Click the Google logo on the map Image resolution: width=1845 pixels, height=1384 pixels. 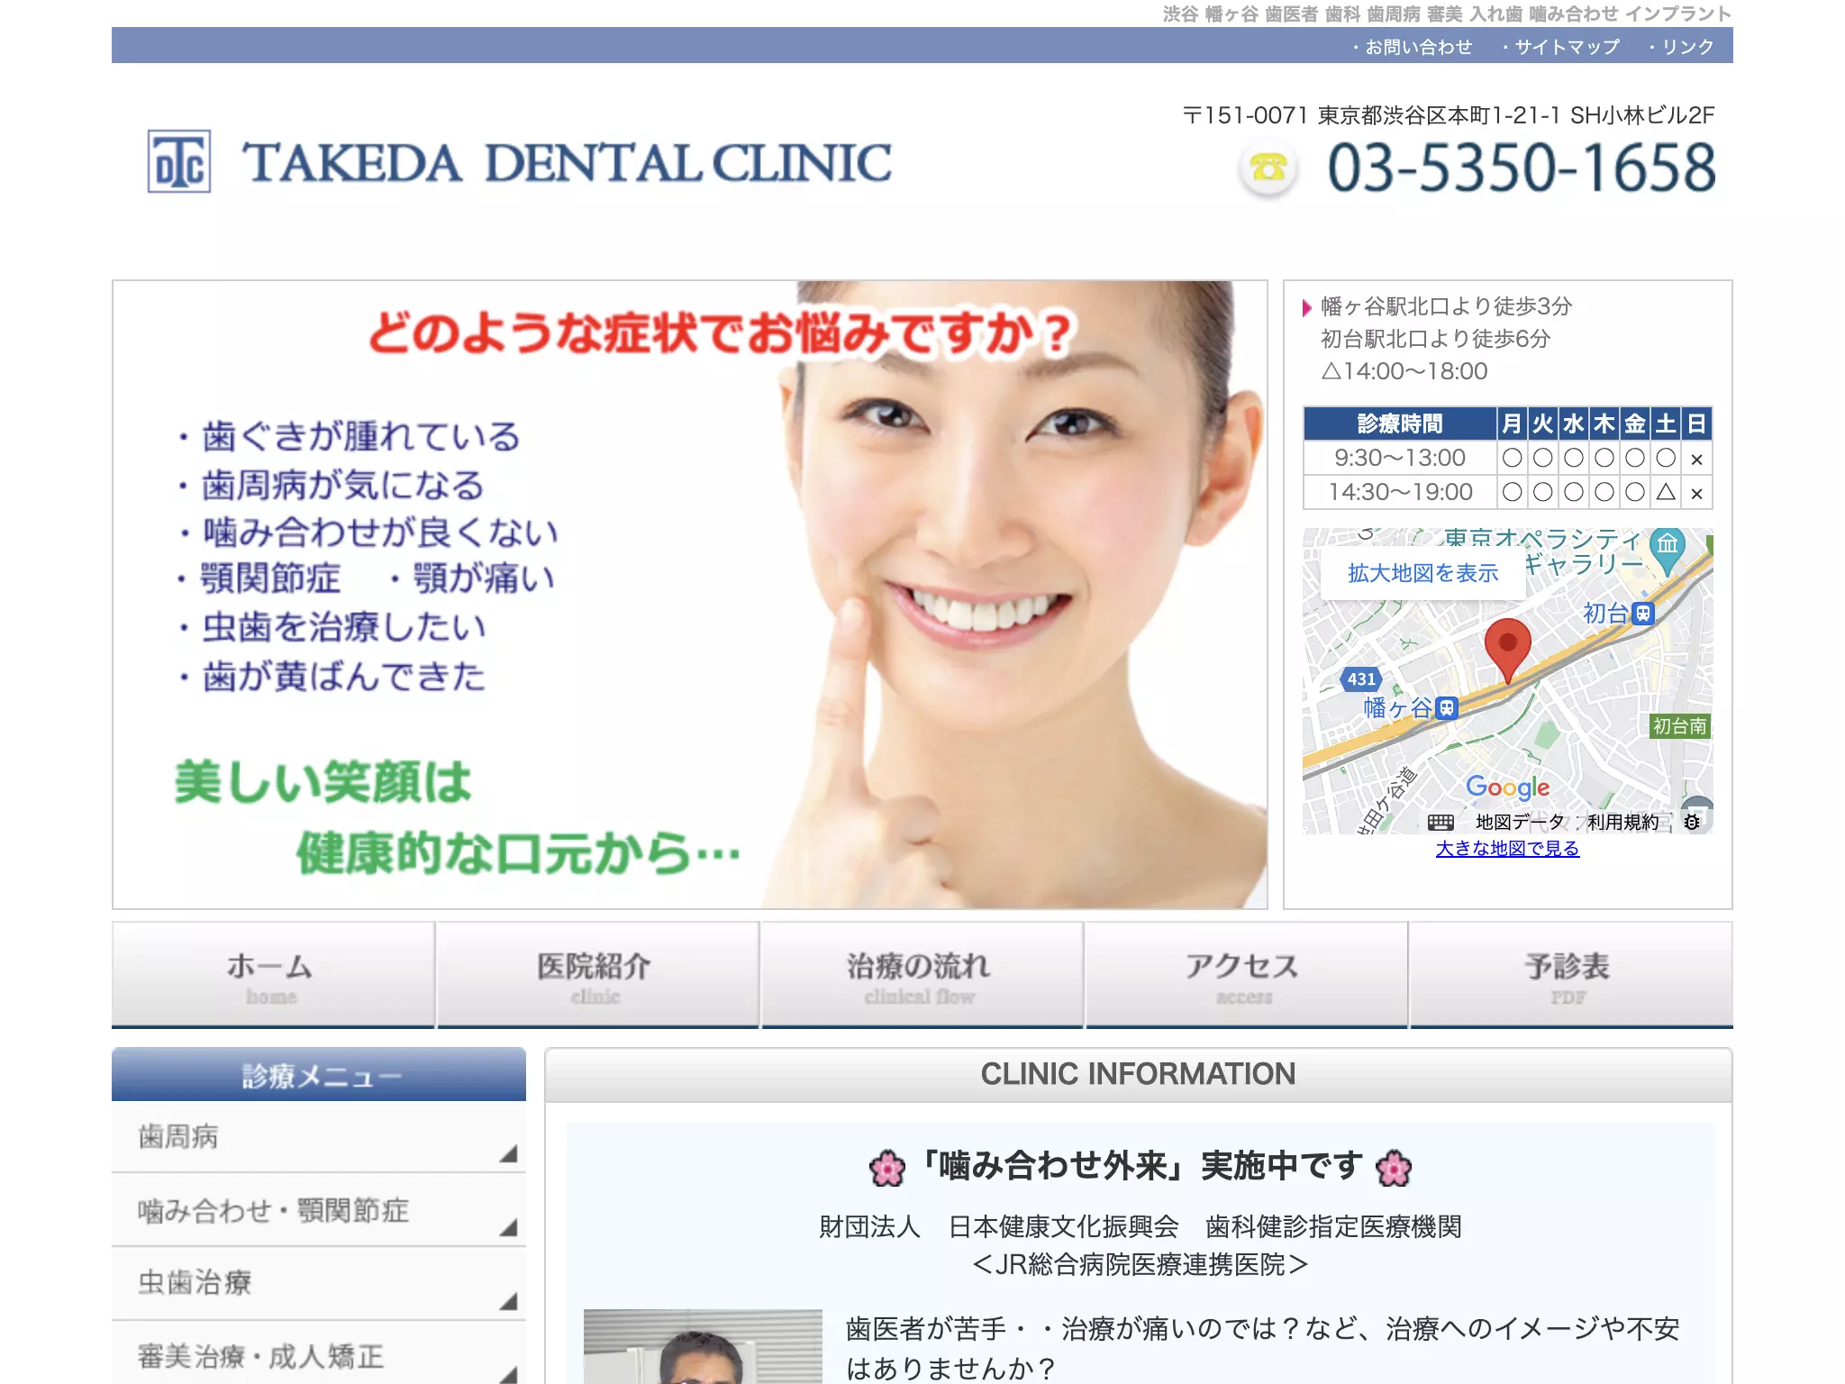coord(1508,788)
